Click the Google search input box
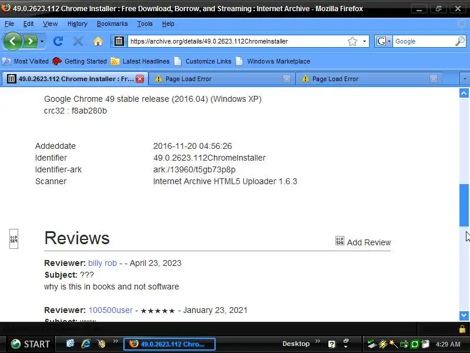470x353 pixels. [424, 41]
